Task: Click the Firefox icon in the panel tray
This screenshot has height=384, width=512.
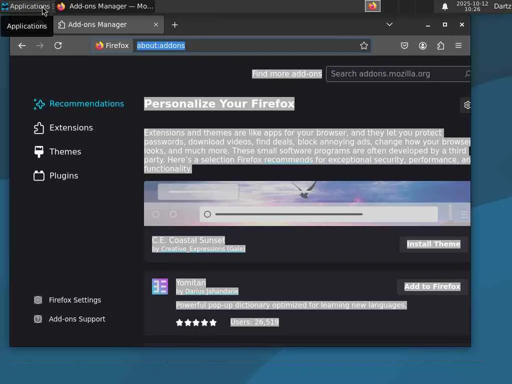Action: [372, 6]
